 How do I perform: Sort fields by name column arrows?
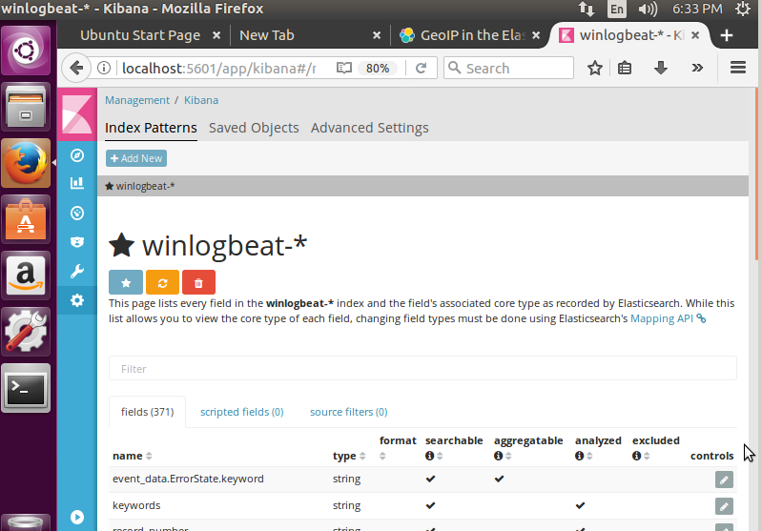click(x=149, y=456)
